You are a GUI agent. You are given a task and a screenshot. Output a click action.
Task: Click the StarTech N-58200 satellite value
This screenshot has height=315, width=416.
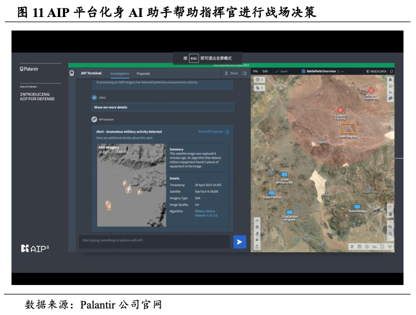(x=206, y=191)
